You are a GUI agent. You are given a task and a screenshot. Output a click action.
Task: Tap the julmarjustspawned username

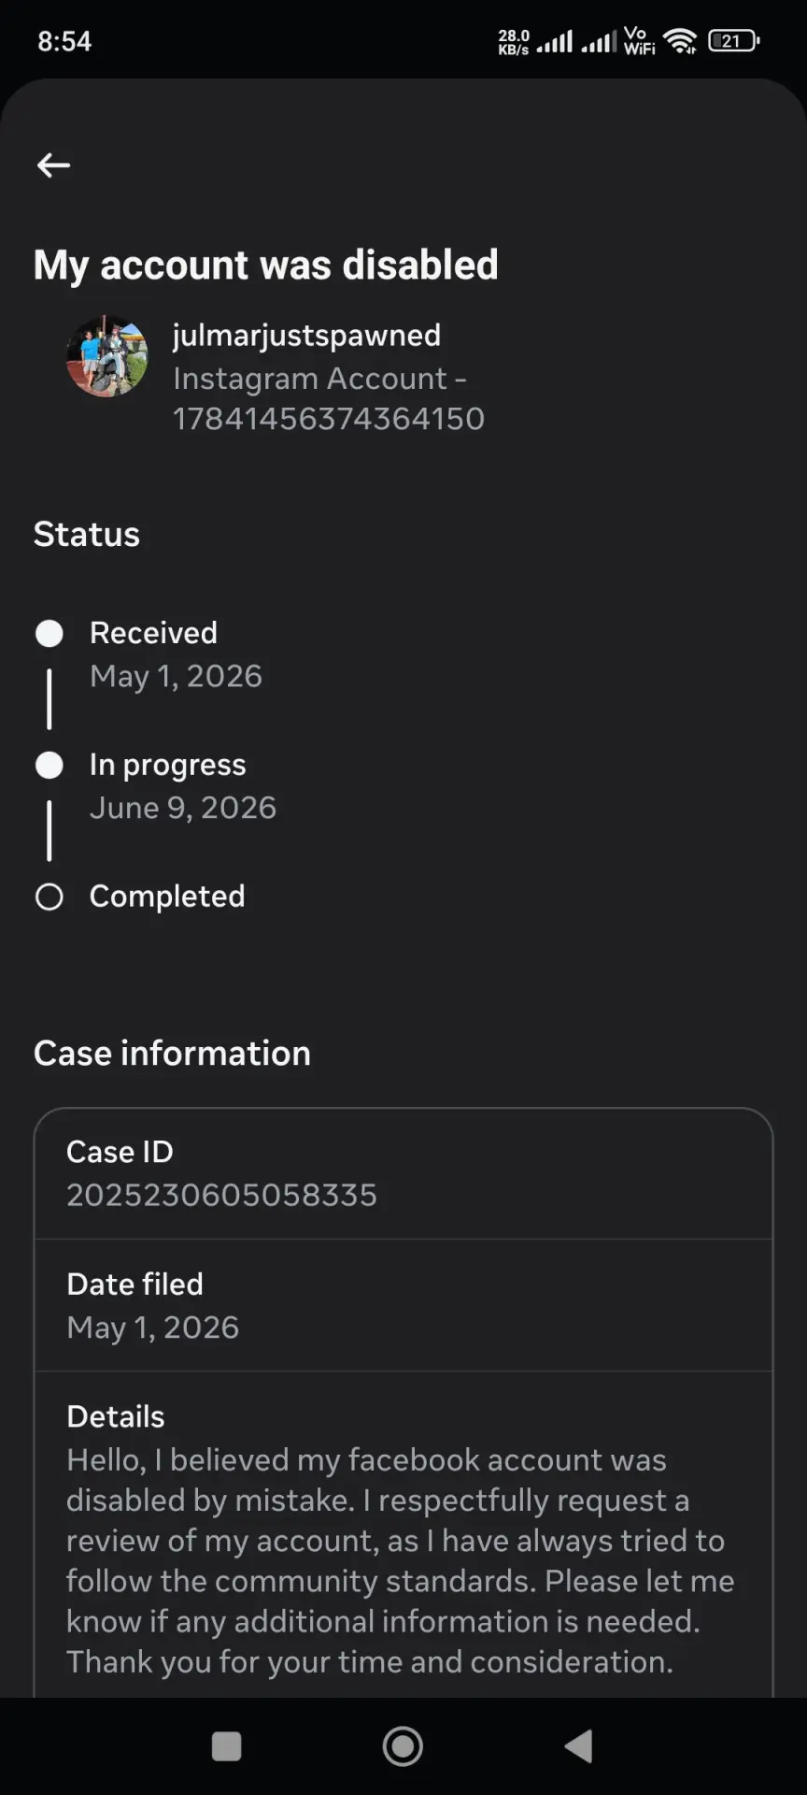(306, 336)
